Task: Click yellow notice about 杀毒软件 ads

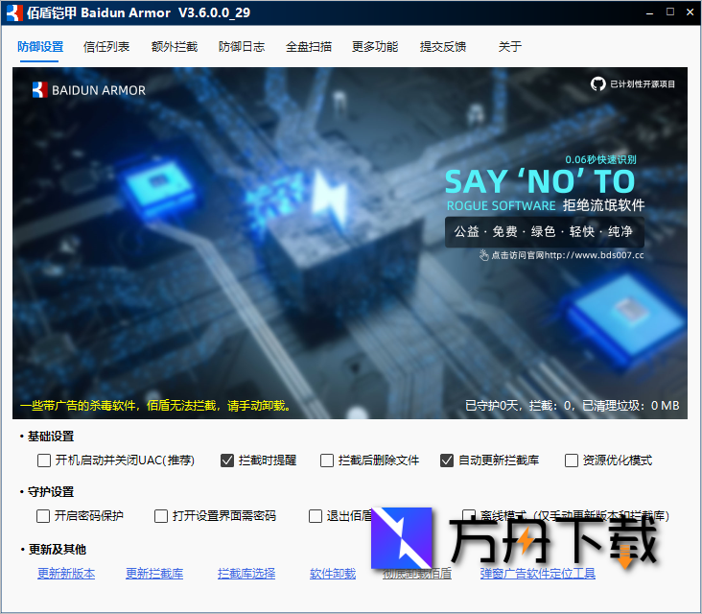Action: click(x=156, y=406)
